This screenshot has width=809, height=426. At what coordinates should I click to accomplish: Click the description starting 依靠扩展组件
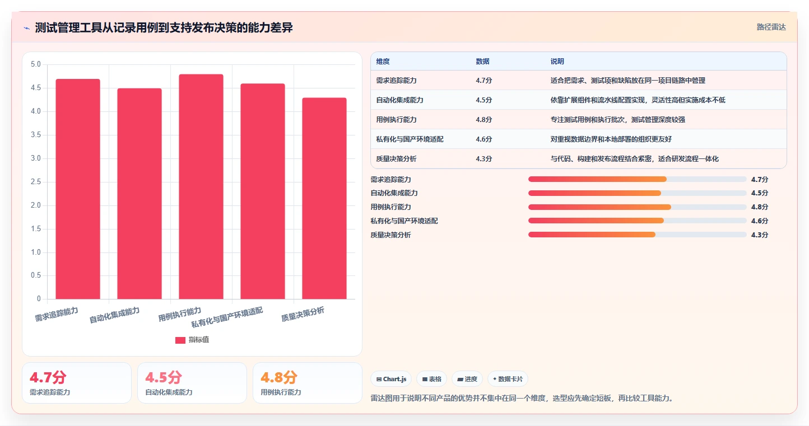pyautogui.click(x=638, y=100)
